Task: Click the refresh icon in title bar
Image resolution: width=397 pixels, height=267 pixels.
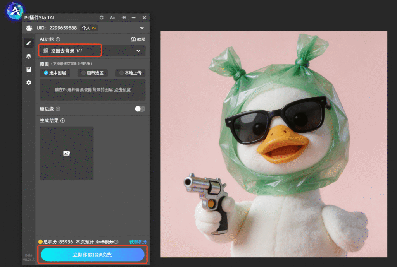Action: click(x=102, y=17)
